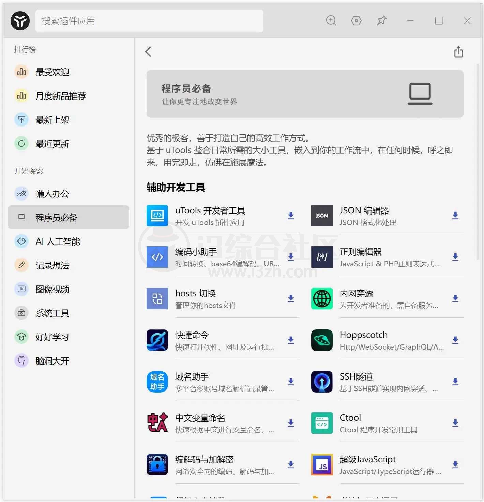Download Ctool plugin
484x502 pixels.
(x=455, y=423)
